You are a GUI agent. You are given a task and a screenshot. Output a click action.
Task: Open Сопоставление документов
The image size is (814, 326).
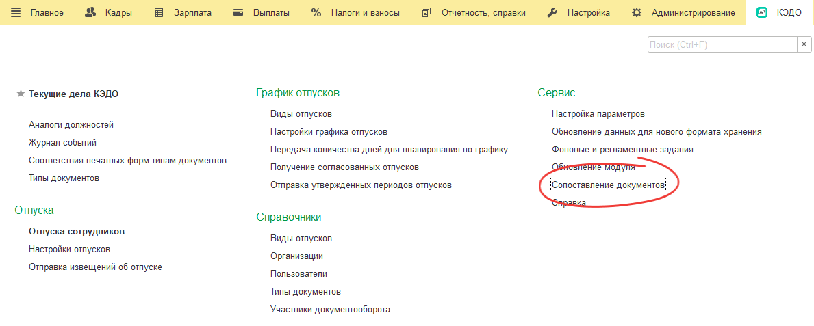point(609,185)
